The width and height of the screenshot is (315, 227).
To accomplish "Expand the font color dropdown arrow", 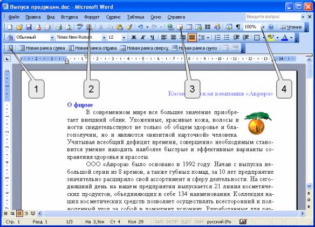I will (291, 38).
